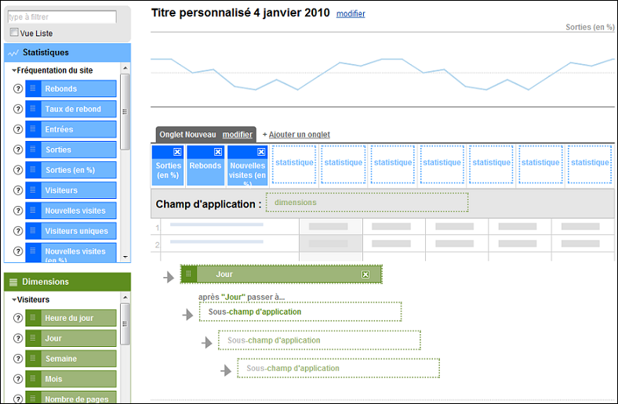This screenshot has height=404, width=618.
Task: Enable the Vue Liste checkbox
Action: (x=14, y=33)
